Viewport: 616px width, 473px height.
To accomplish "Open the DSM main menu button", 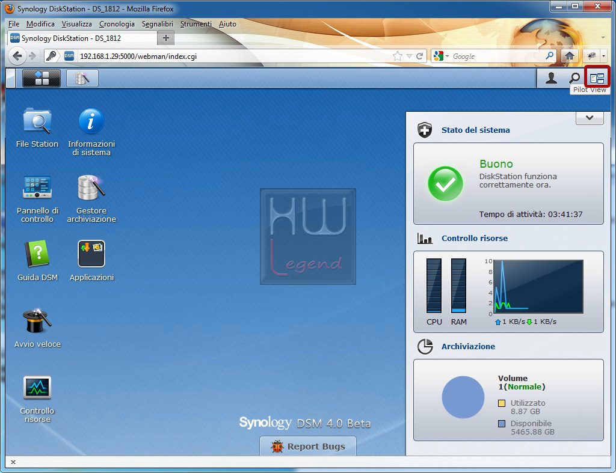I will (42, 78).
